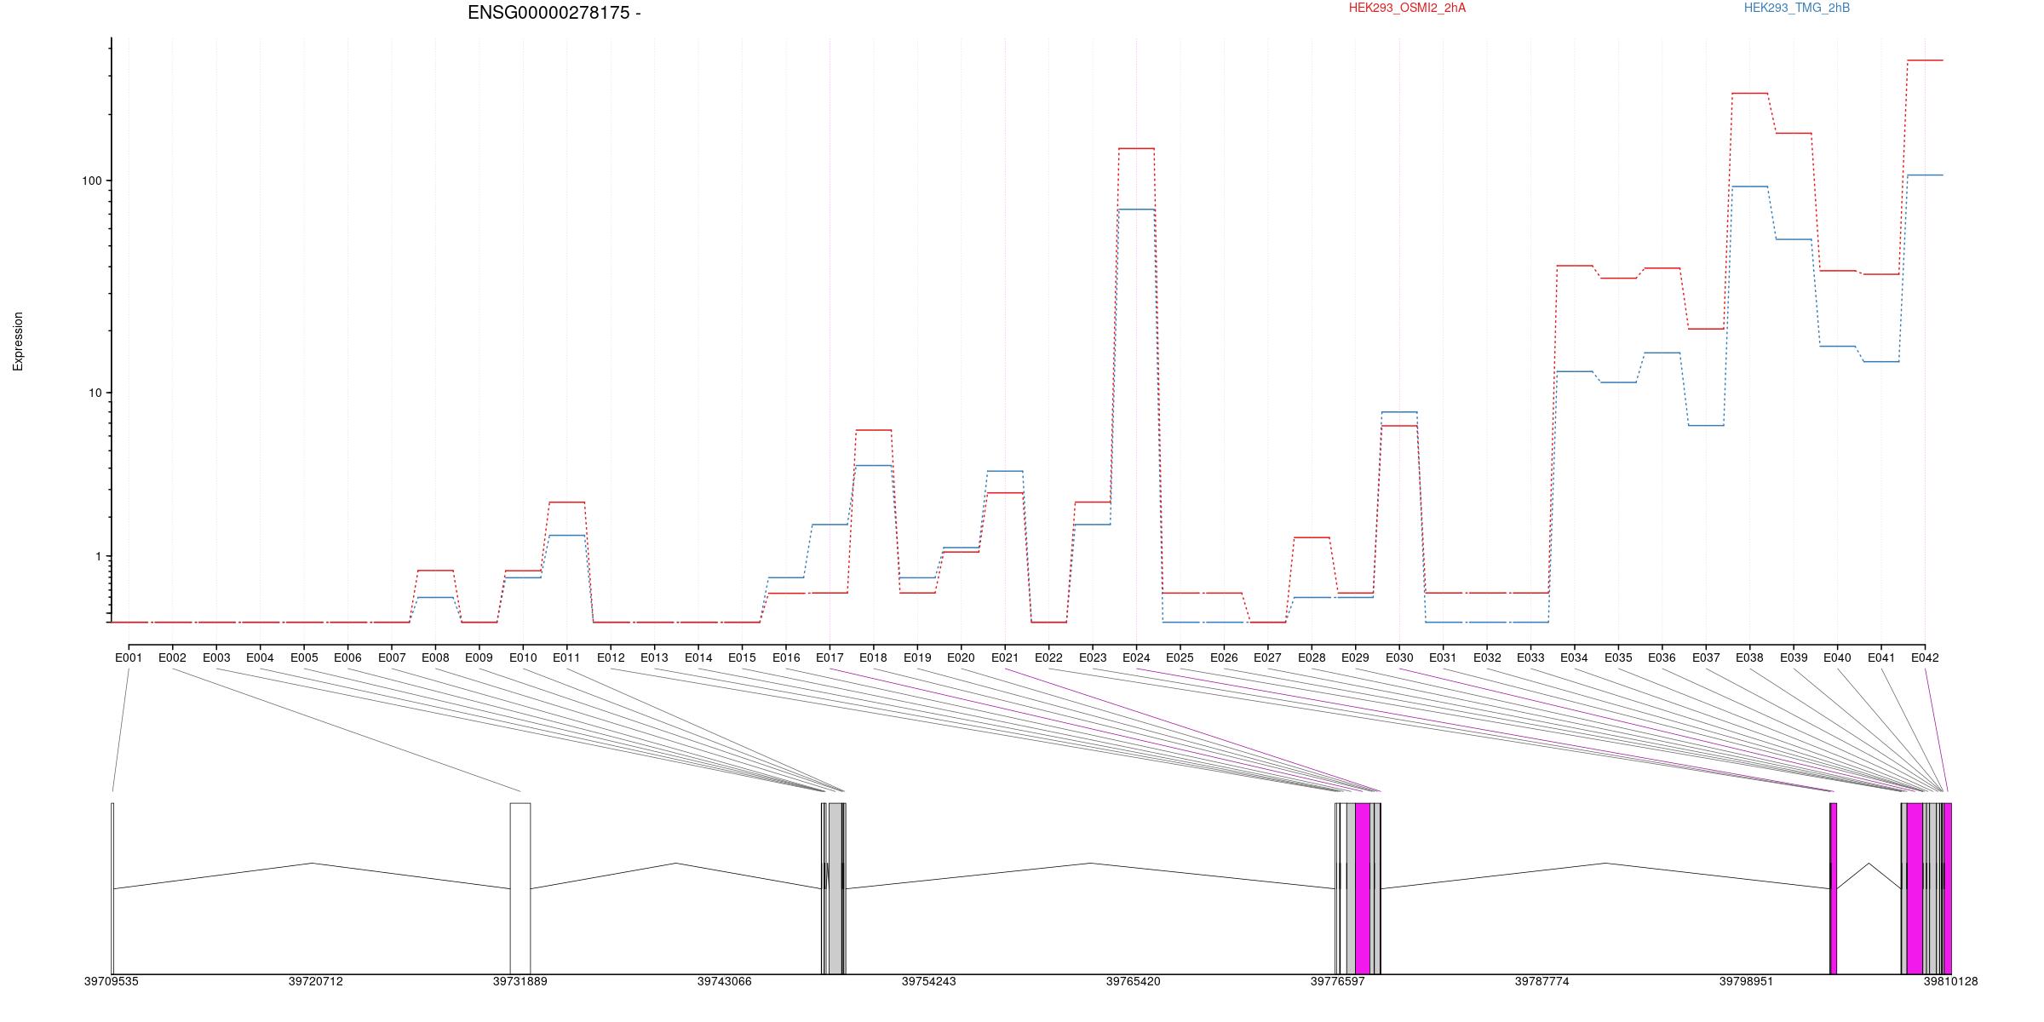
Task: Click the blue E042 expression segment
Action: [1925, 175]
